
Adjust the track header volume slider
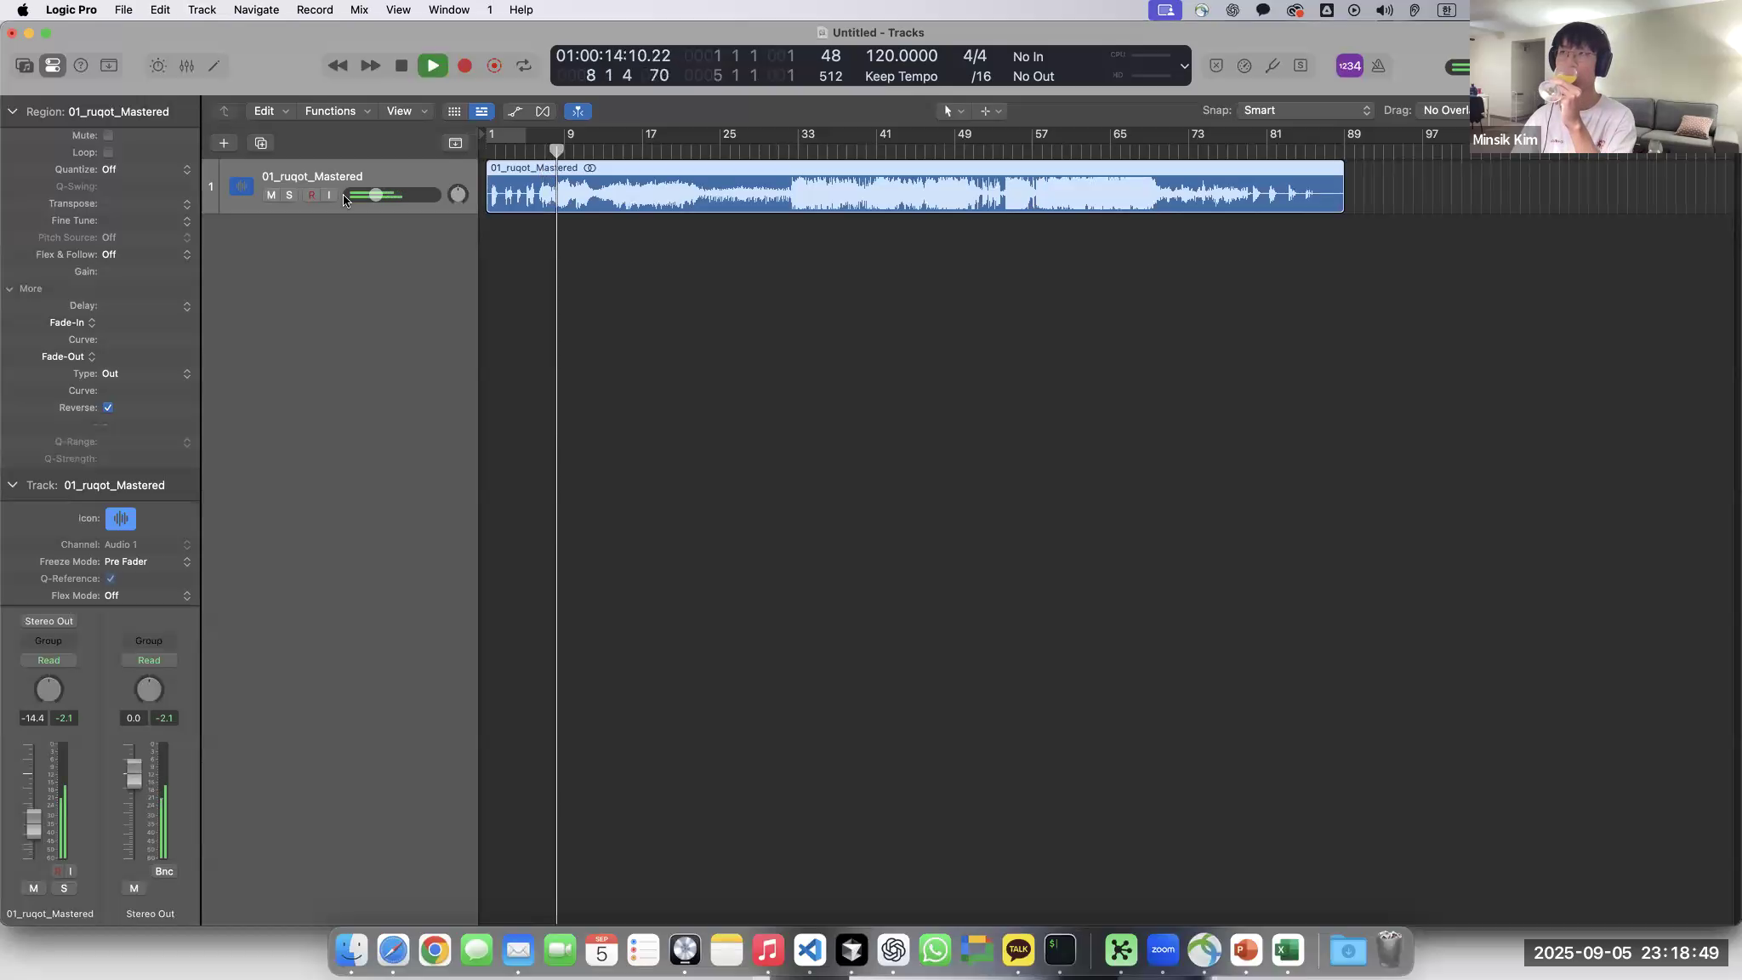(x=376, y=196)
